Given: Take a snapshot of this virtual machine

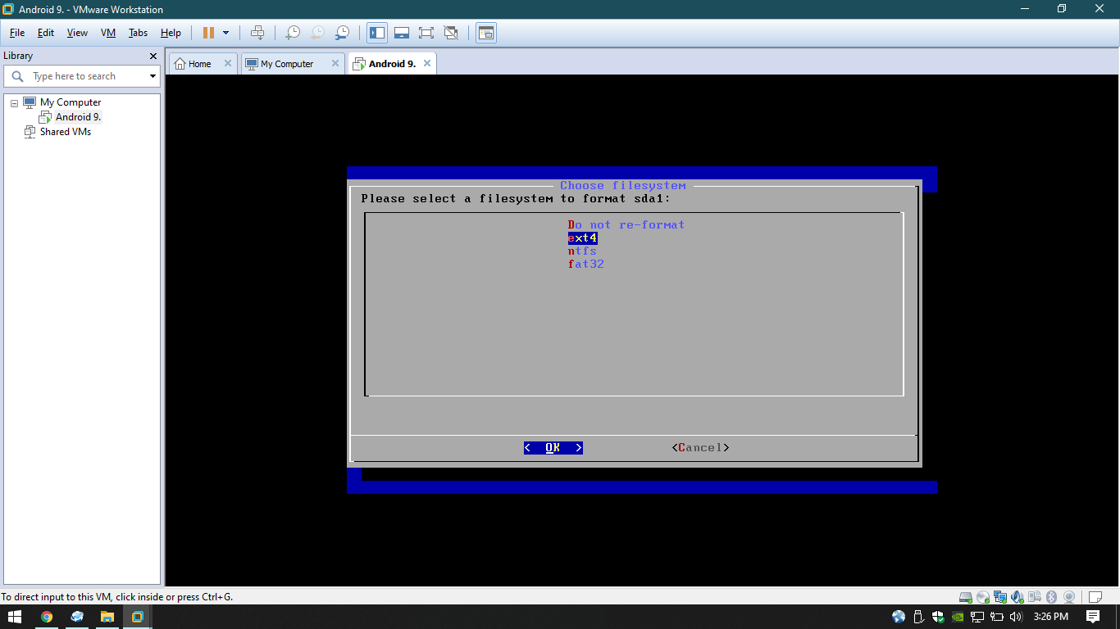Looking at the screenshot, I should point(292,33).
